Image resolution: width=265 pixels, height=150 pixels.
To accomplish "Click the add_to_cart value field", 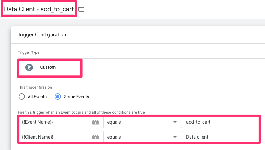I will point(220,122).
